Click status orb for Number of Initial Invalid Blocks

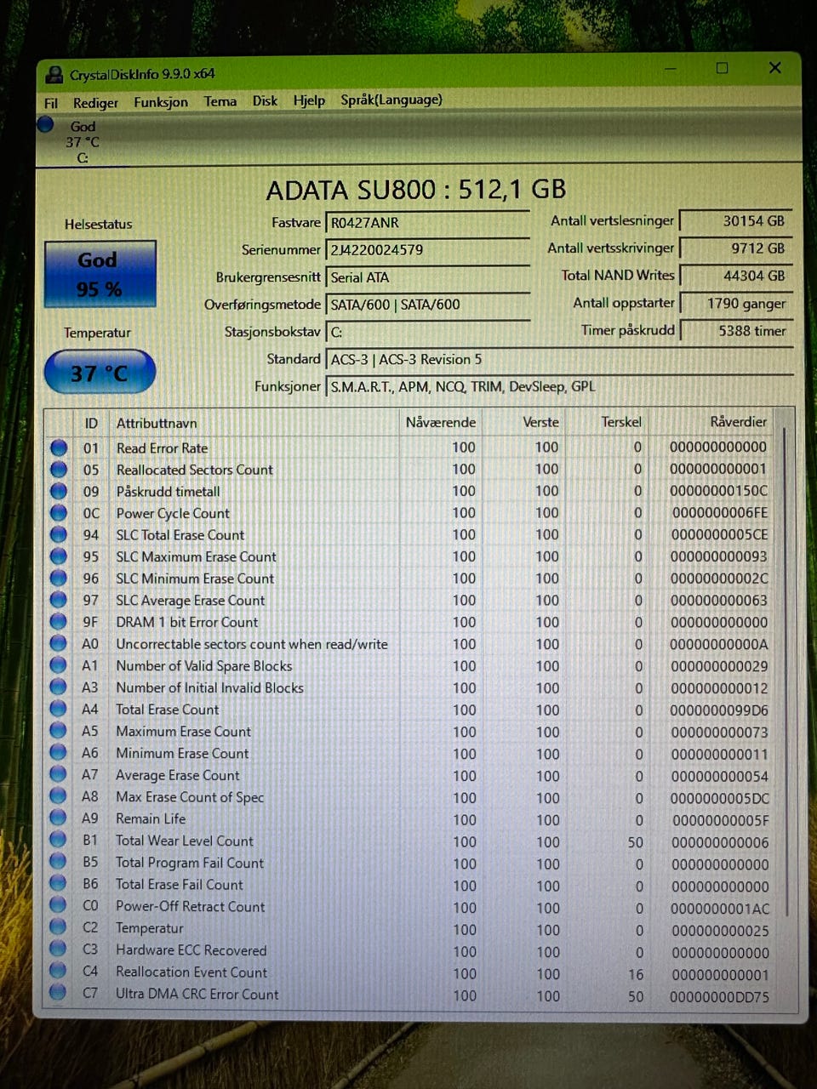click(59, 687)
